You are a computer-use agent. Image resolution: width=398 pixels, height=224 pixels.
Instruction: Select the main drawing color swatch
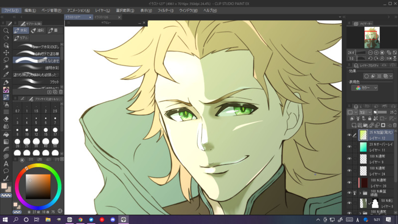[4, 186]
